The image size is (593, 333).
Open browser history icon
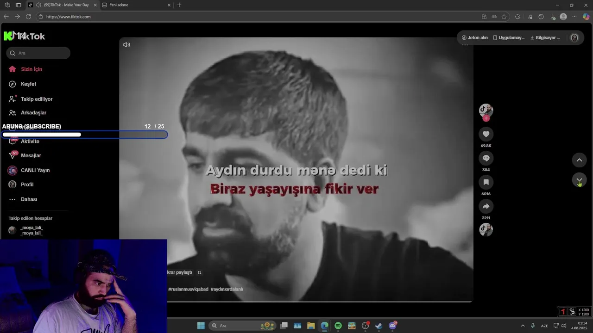[541, 17]
